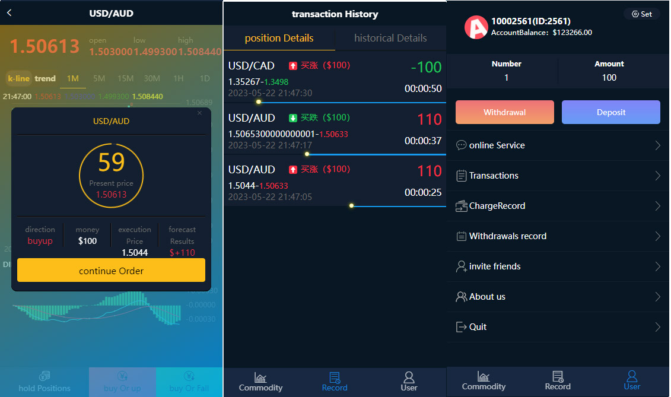Expand Withdrawals record chevron
The width and height of the screenshot is (671, 397).
[658, 236]
